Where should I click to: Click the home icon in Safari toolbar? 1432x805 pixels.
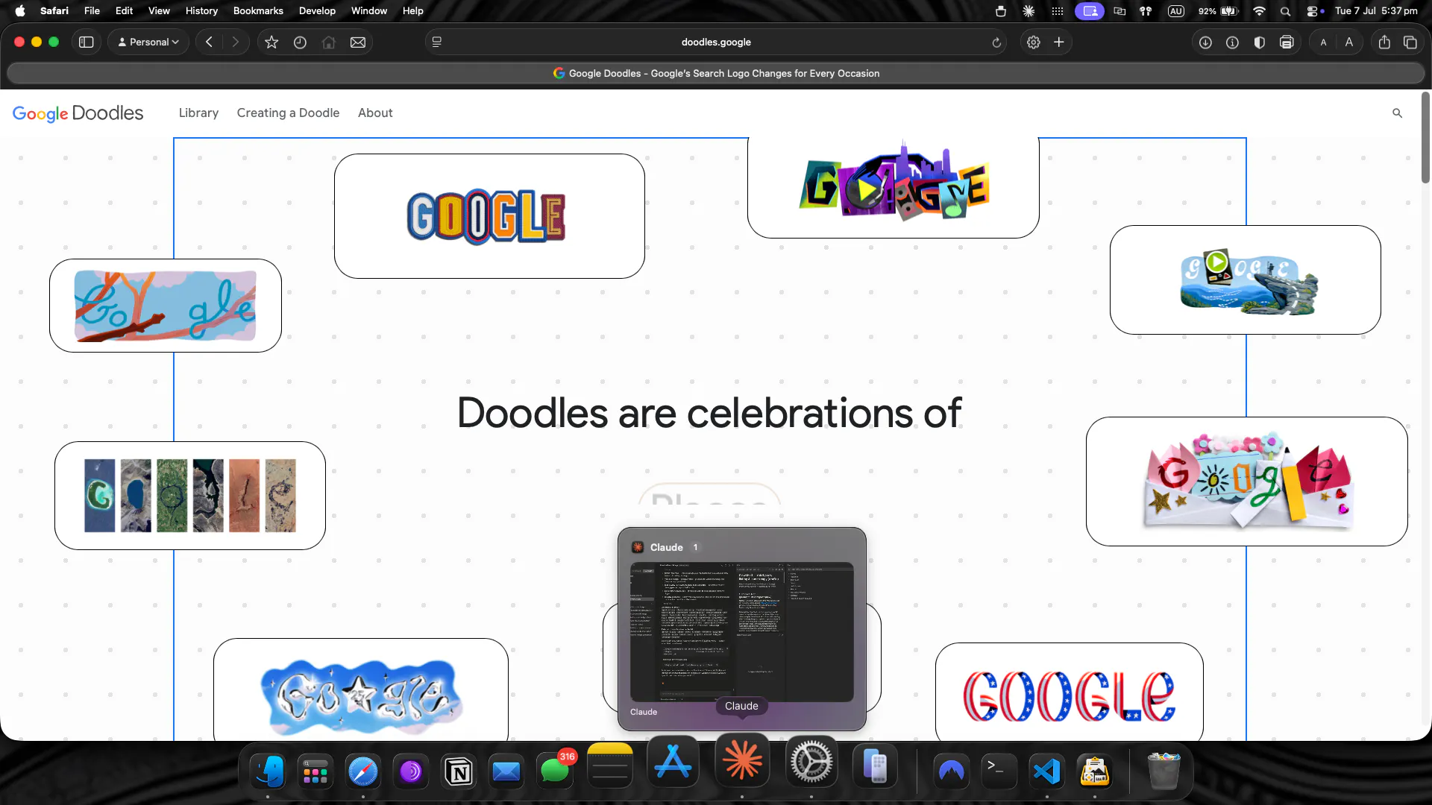pyautogui.click(x=329, y=42)
